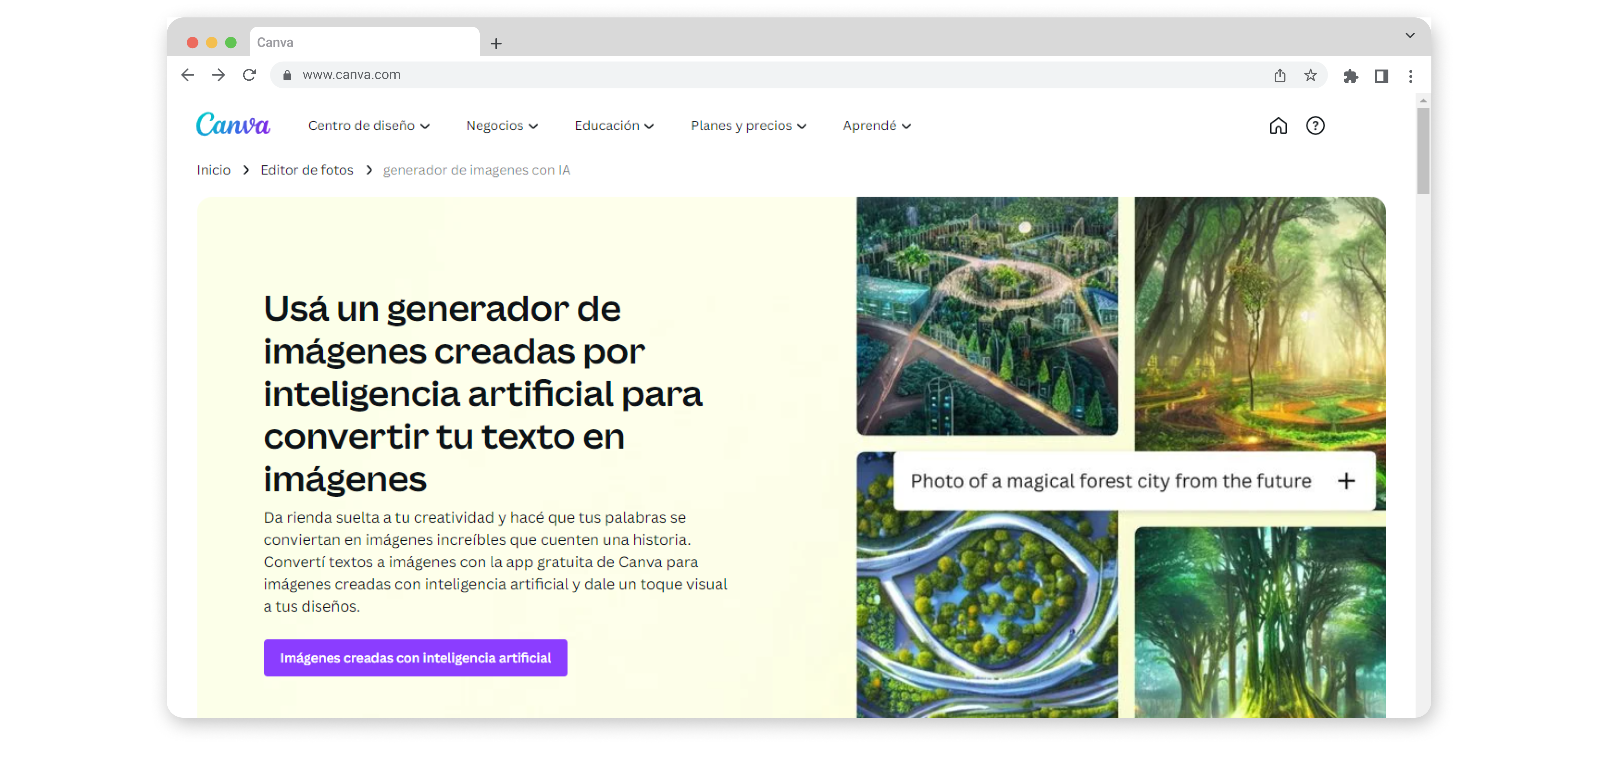Open the browser extensions puzzle icon
1598x776 pixels.
(x=1350, y=76)
